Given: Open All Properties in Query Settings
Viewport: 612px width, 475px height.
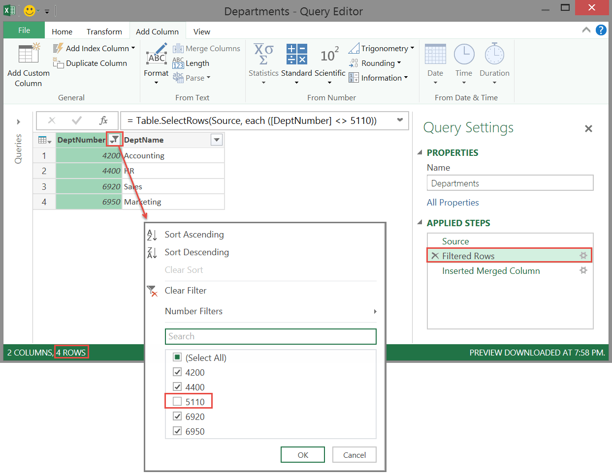Looking at the screenshot, I should [452, 202].
